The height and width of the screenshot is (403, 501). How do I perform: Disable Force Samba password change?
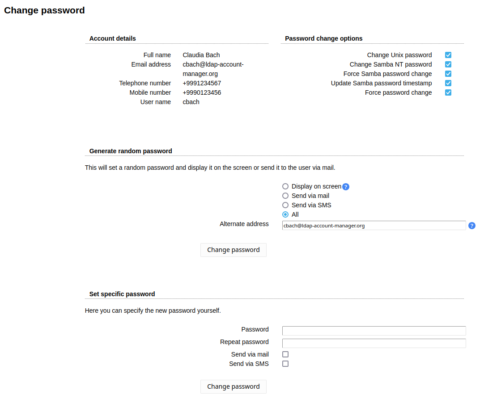coord(448,74)
